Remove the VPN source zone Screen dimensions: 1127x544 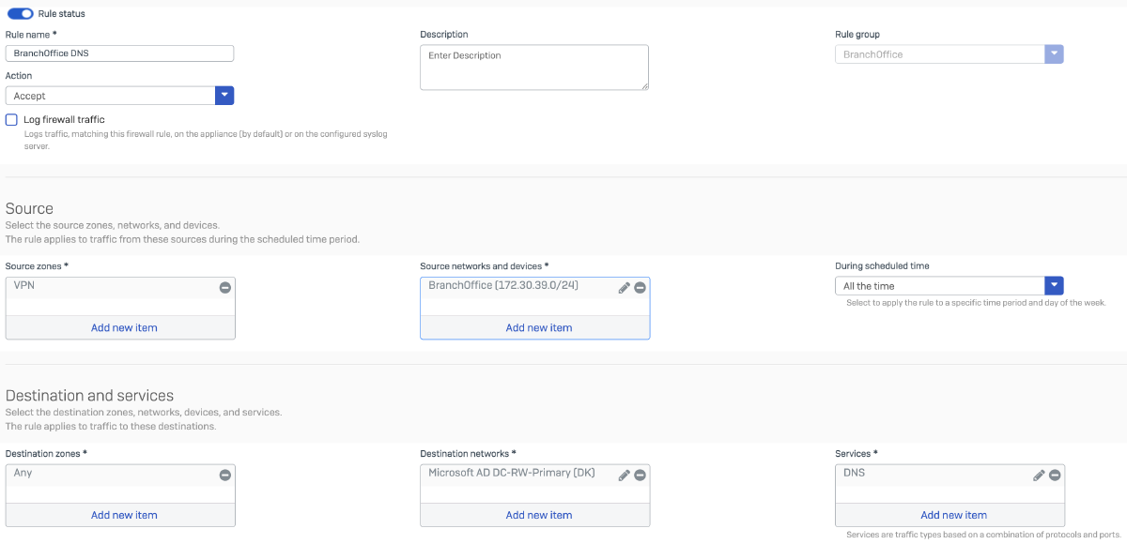tap(224, 289)
